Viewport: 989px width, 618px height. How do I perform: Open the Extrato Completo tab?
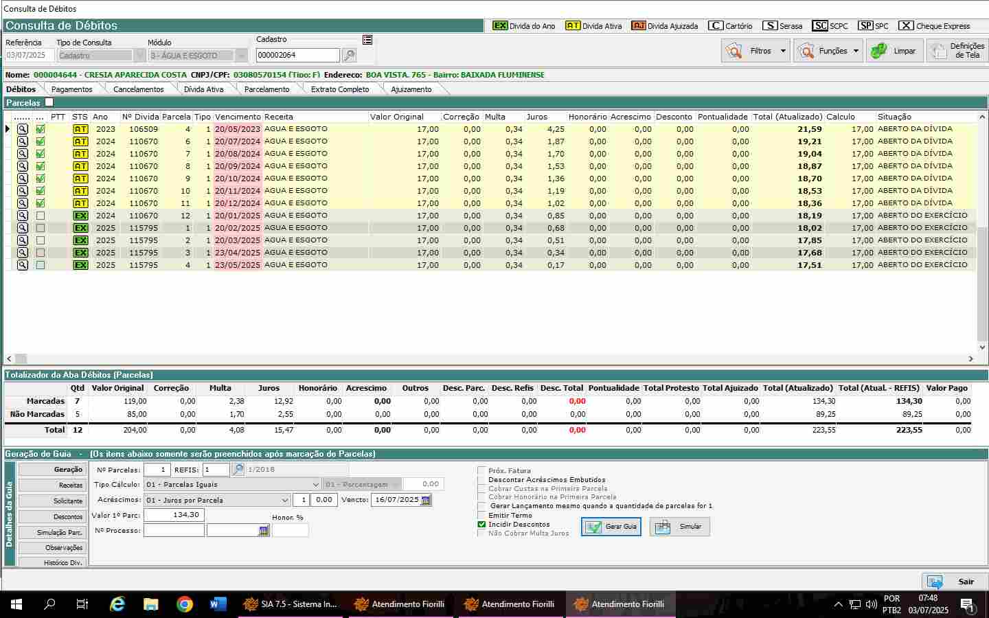(339, 89)
